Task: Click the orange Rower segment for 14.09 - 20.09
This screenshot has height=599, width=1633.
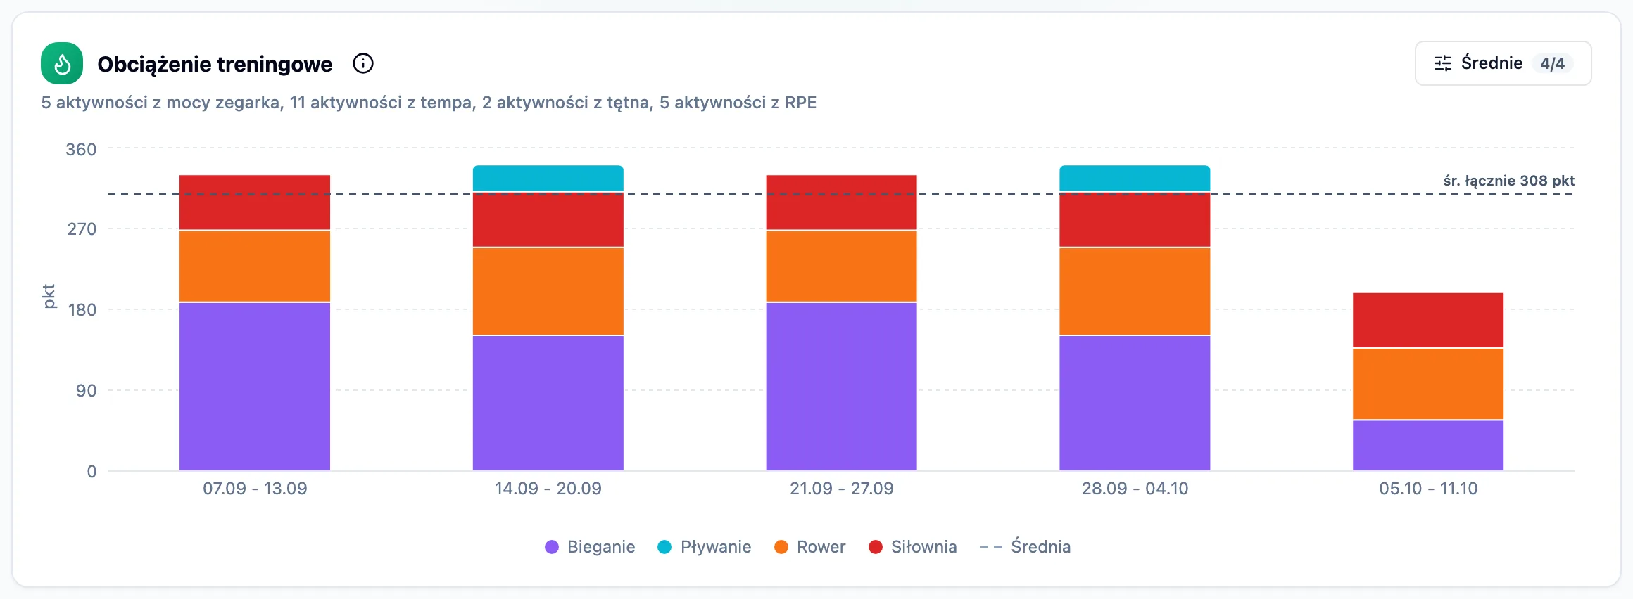Action: (x=548, y=291)
